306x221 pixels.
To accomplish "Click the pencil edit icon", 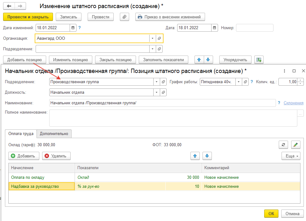I will pos(295,145).
